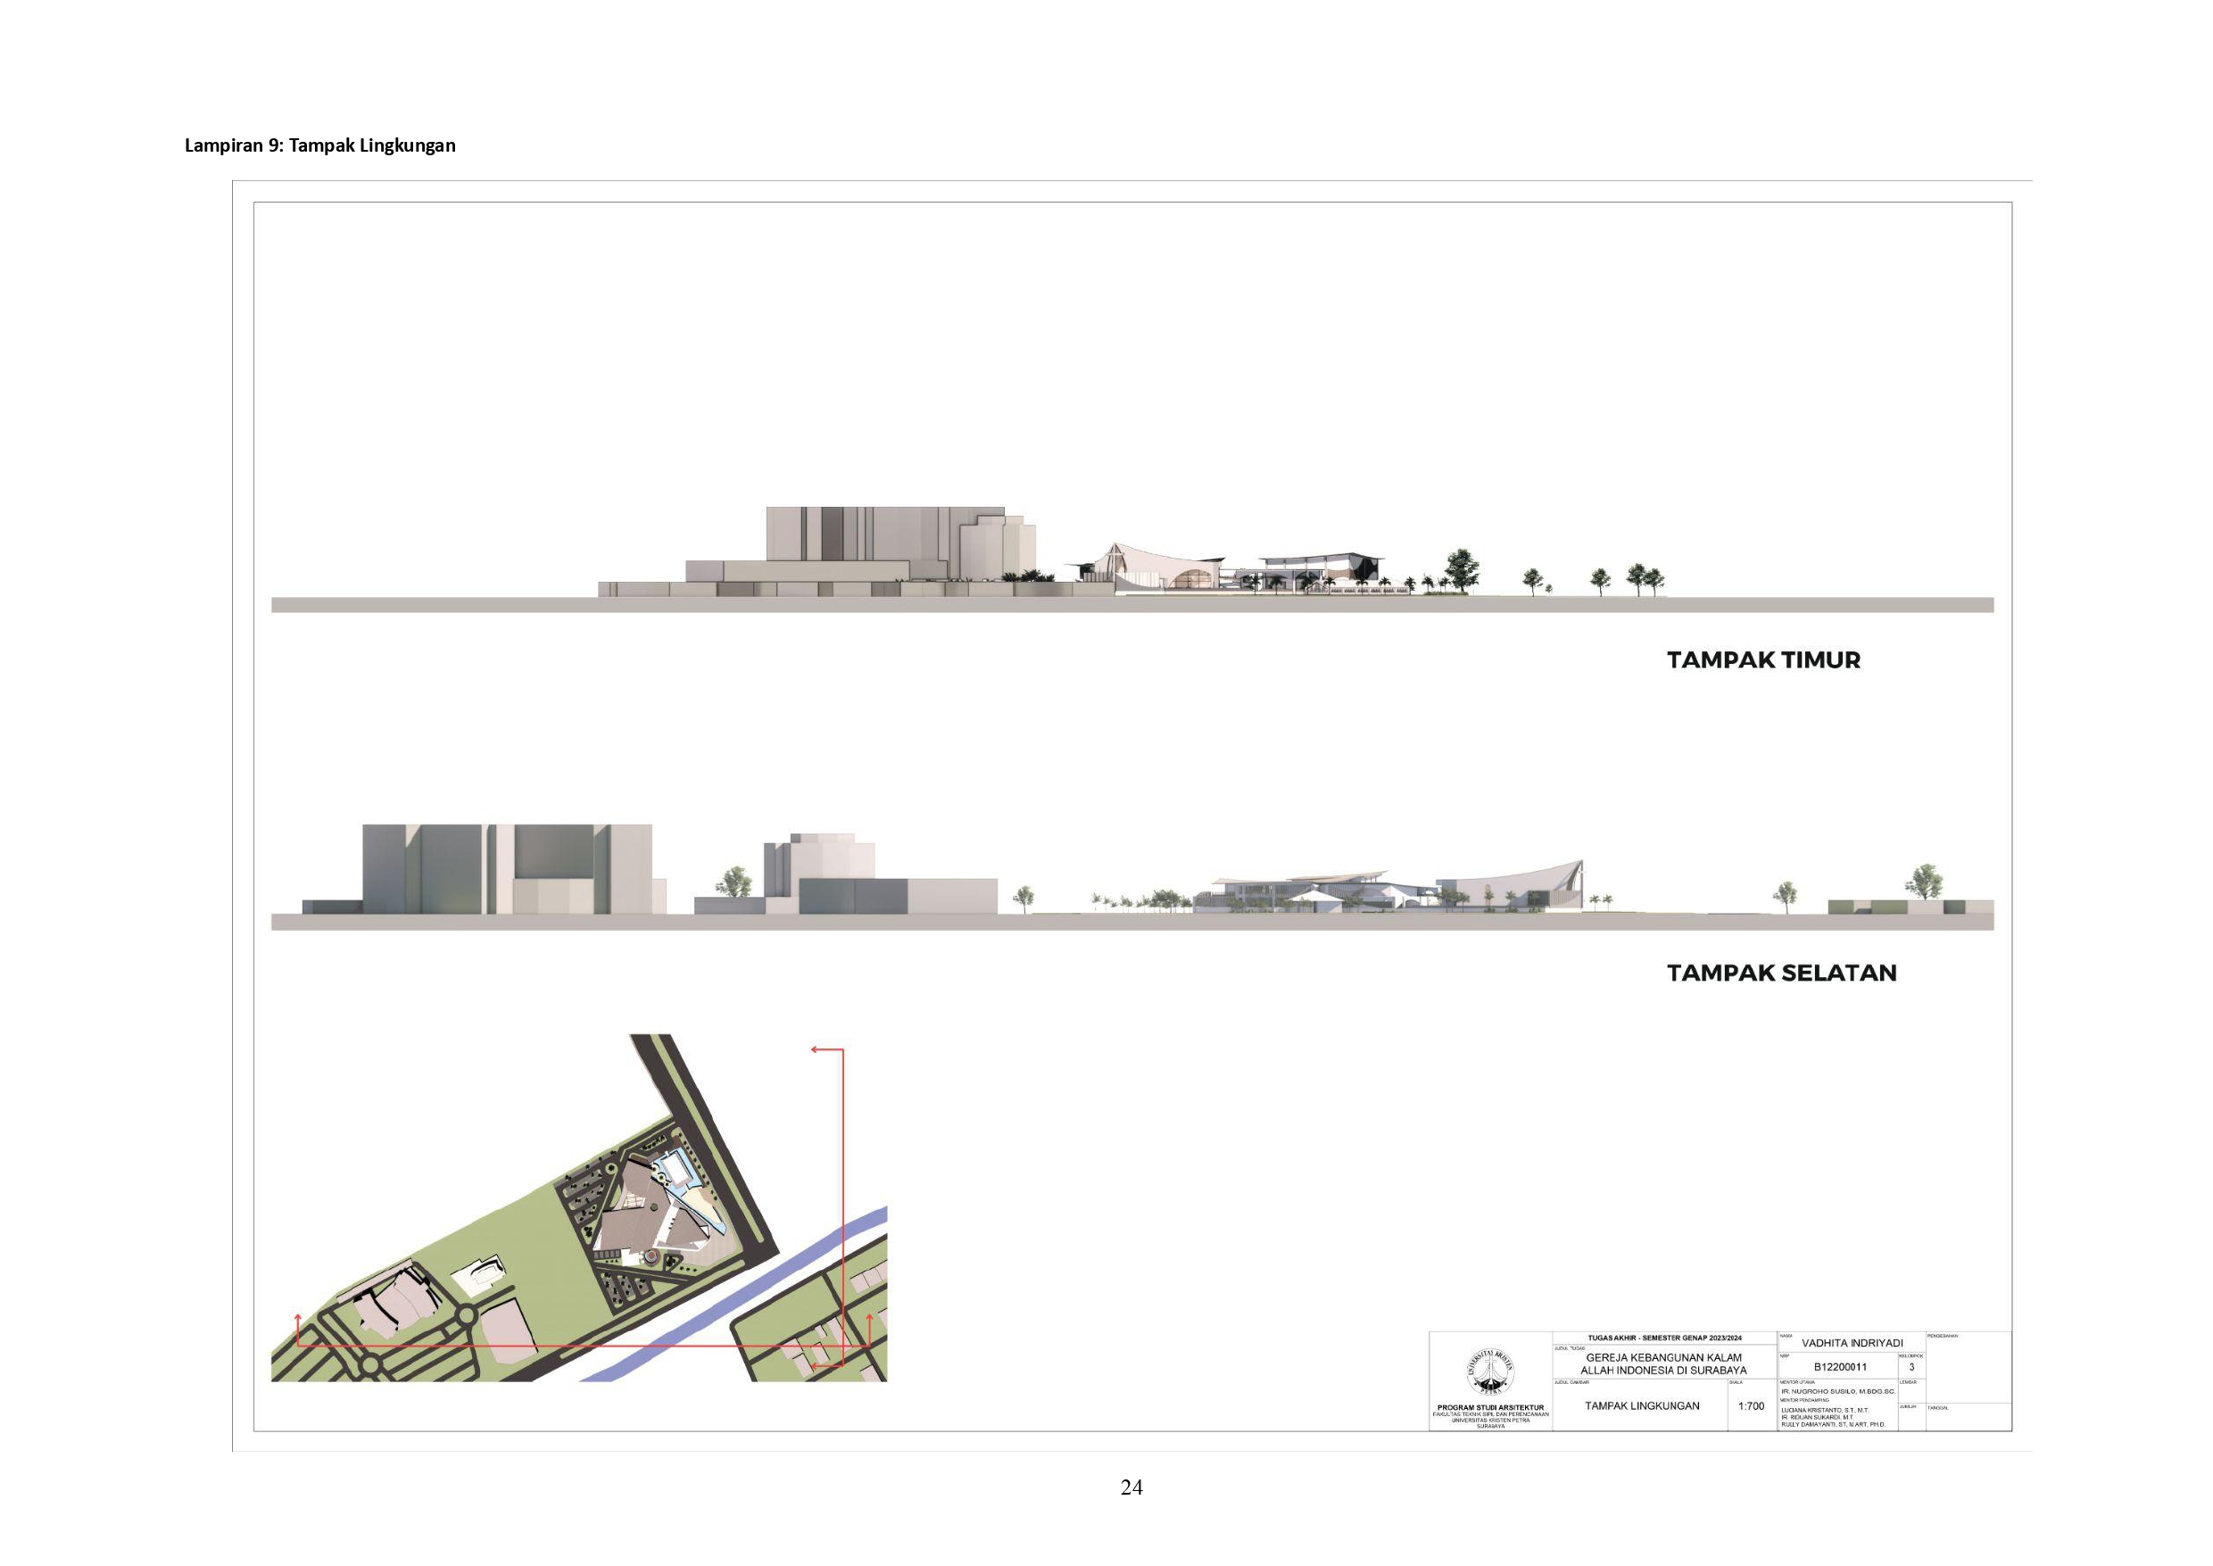2213x1566 pixels.
Task: Click the name VADHITA INDRIYADI
Action: pyautogui.click(x=1852, y=1342)
